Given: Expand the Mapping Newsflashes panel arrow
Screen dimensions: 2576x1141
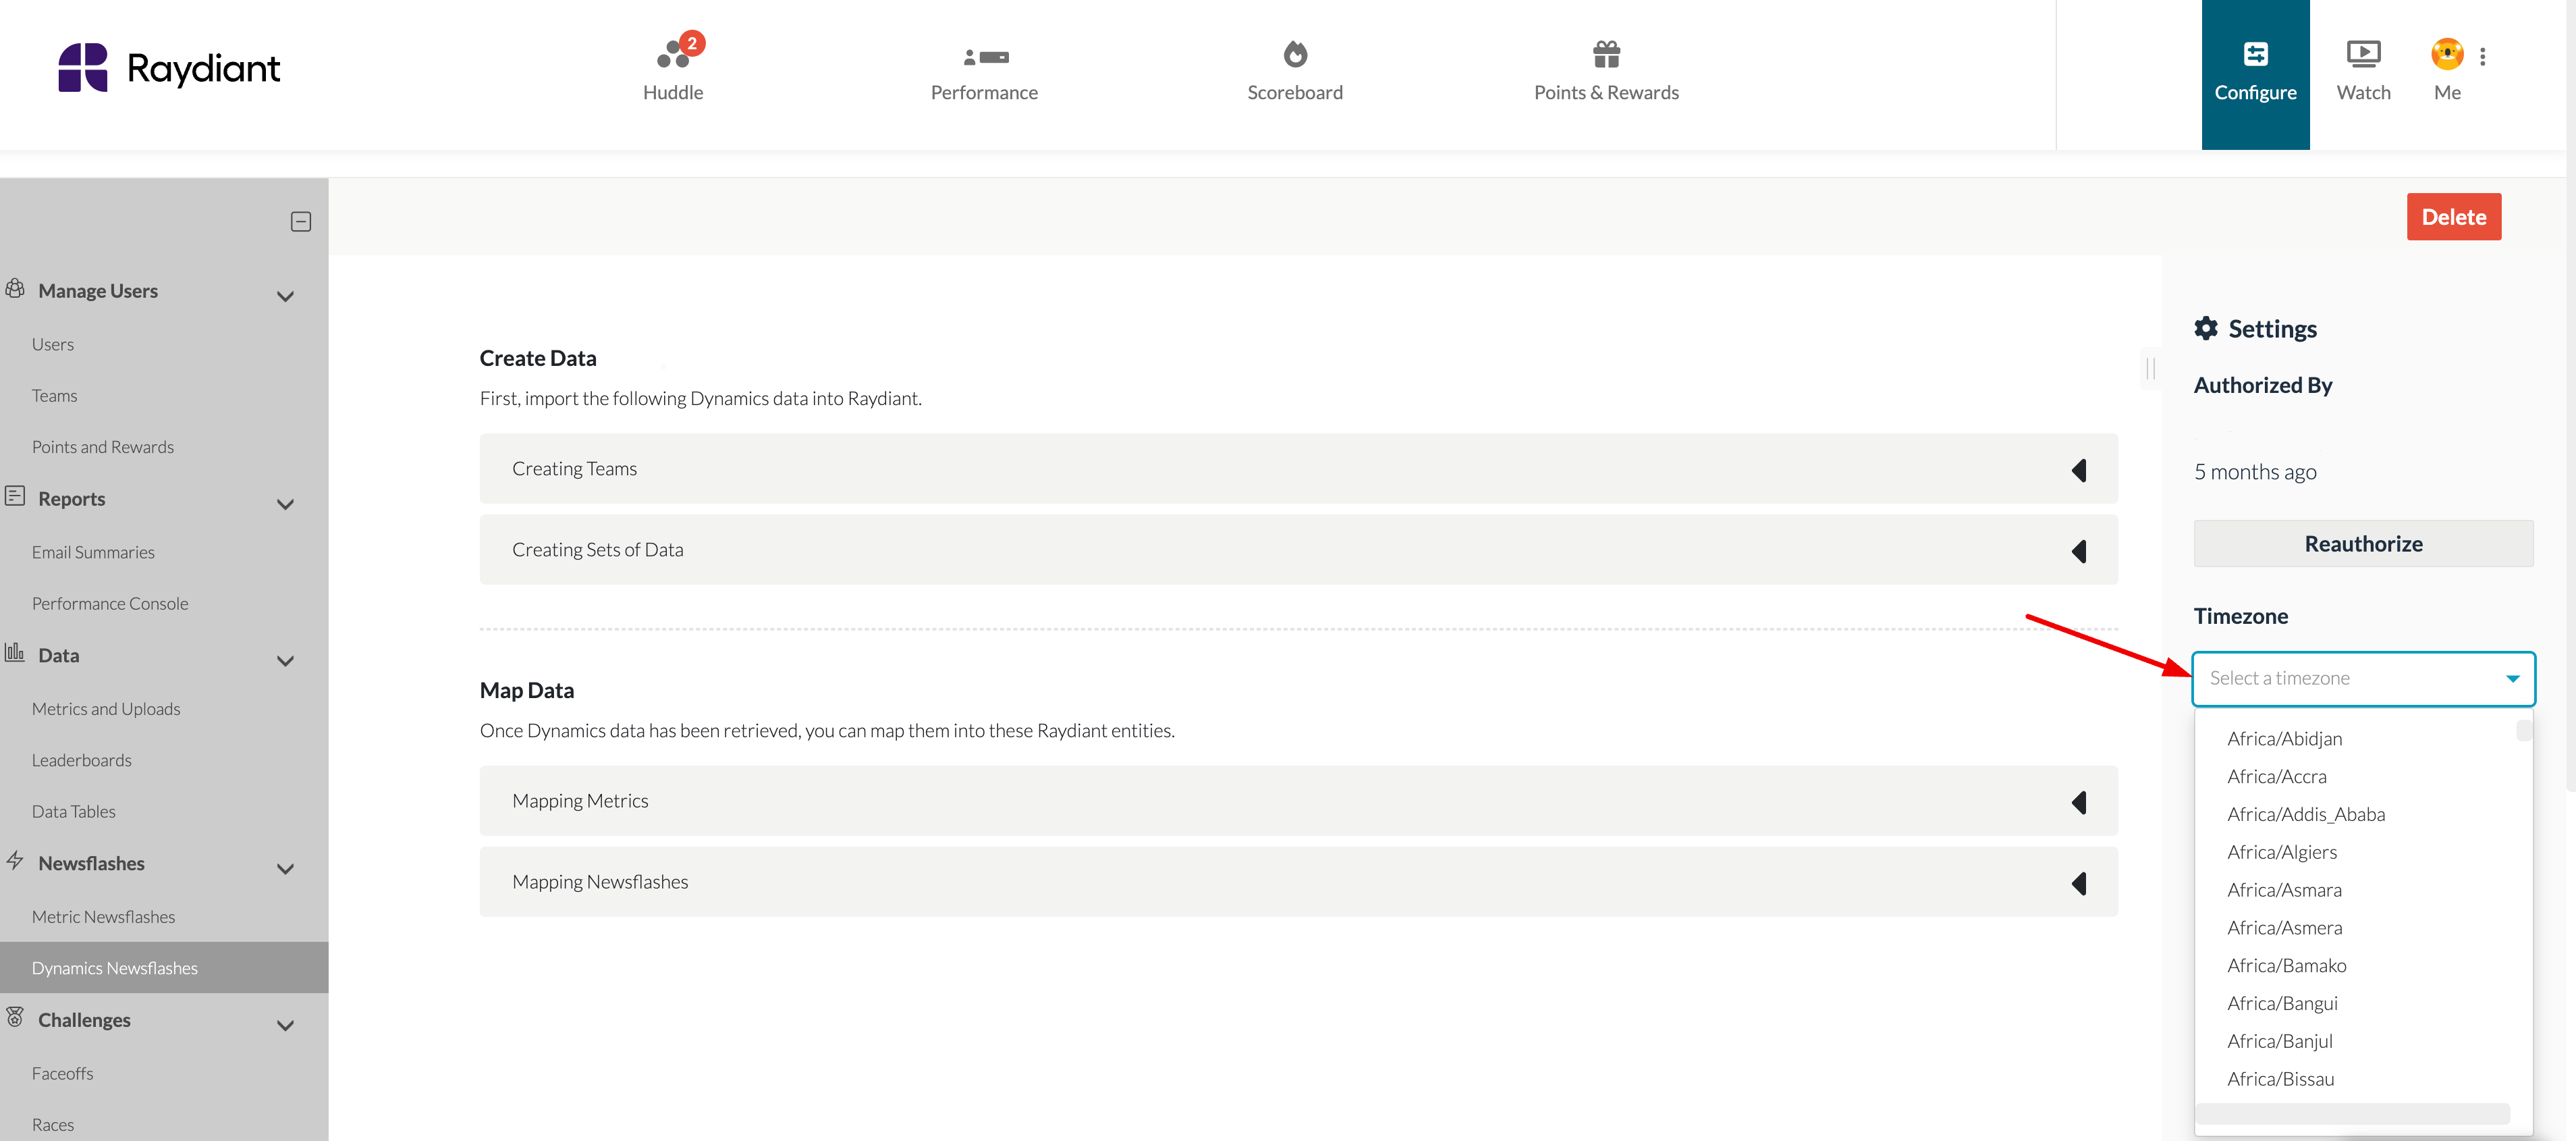Looking at the screenshot, I should coord(2080,883).
